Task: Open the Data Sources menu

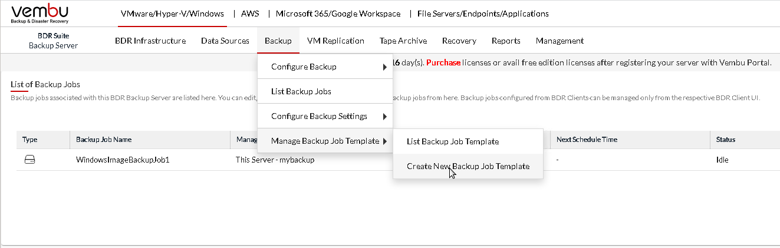Action: click(x=225, y=41)
